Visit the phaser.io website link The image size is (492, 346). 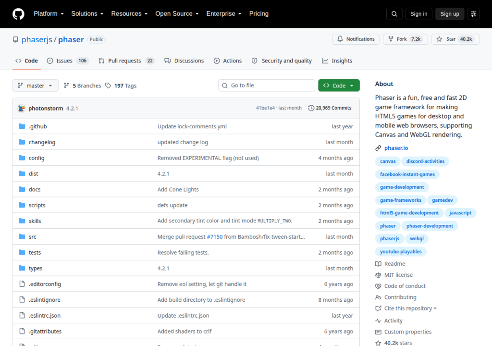396,148
